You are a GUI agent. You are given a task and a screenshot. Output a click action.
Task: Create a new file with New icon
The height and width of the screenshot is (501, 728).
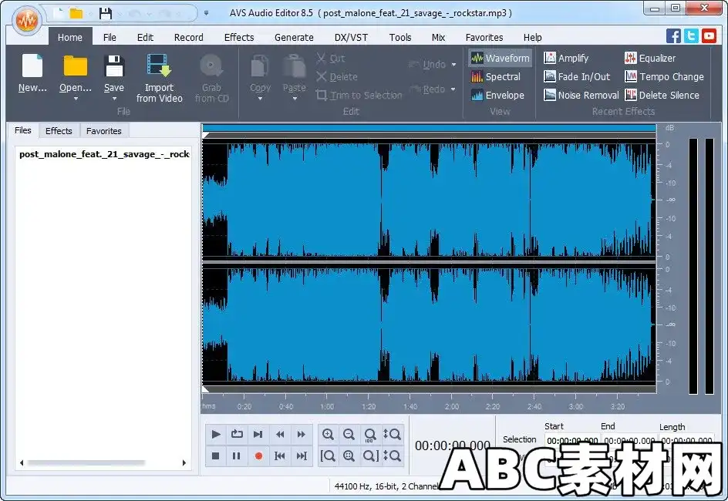click(x=32, y=66)
